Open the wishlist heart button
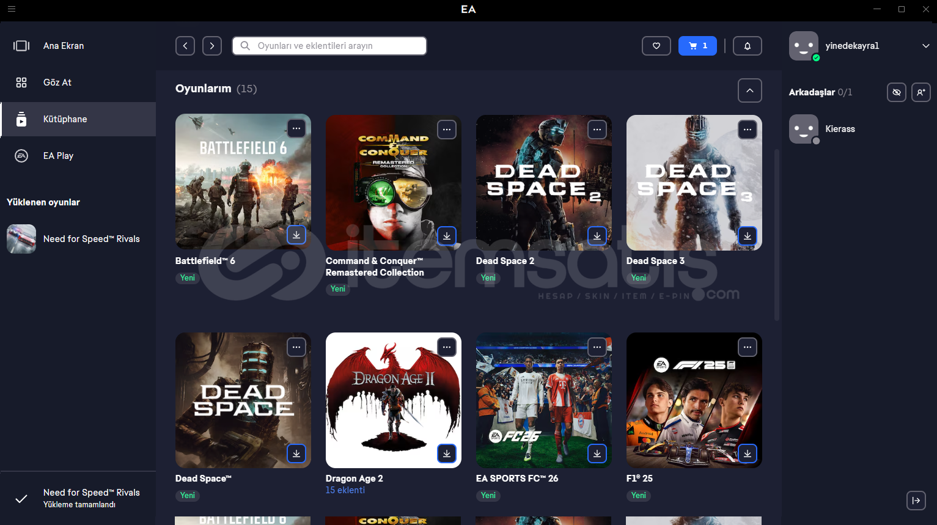 pos(656,46)
